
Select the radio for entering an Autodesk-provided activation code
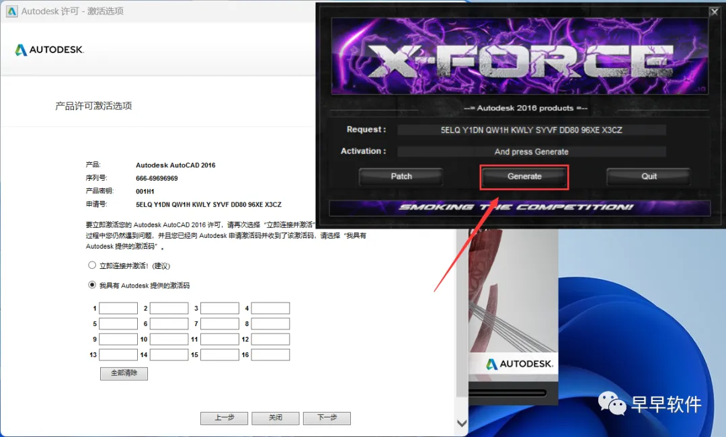(x=92, y=284)
